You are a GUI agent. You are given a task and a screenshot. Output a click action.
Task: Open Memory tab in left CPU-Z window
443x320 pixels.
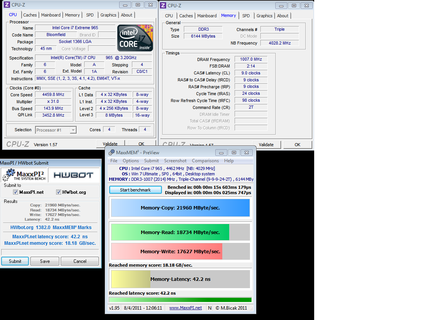coord(72,15)
